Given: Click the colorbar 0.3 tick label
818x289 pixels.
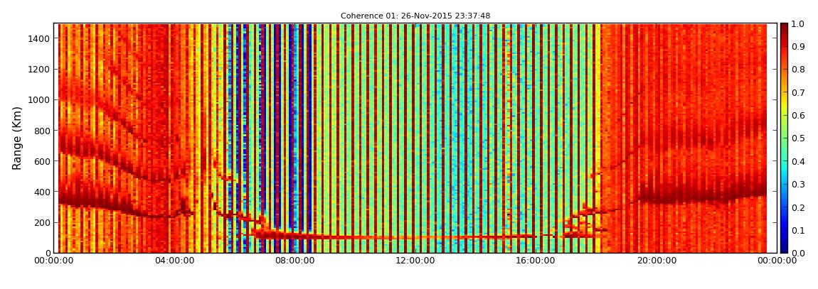Looking at the screenshot, I should coord(797,185).
